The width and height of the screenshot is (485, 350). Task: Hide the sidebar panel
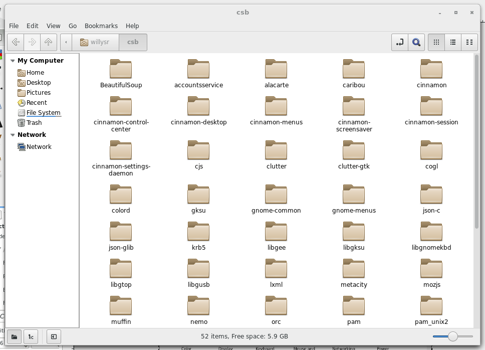click(54, 336)
